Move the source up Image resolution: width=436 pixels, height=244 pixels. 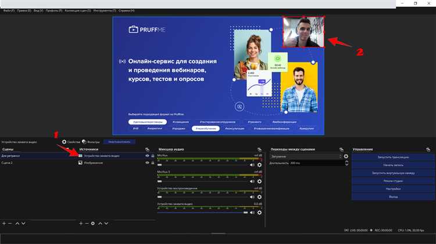coord(100,224)
